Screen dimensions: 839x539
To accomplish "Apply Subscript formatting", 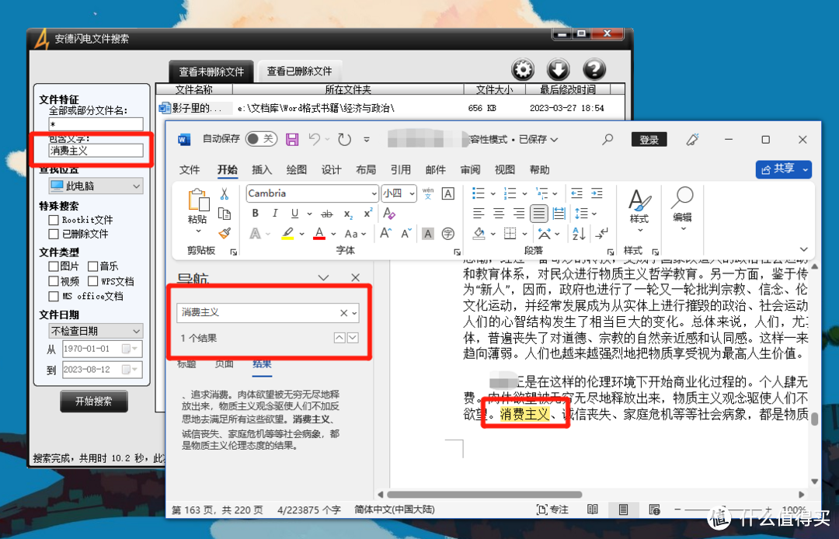I will click(x=348, y=214).
